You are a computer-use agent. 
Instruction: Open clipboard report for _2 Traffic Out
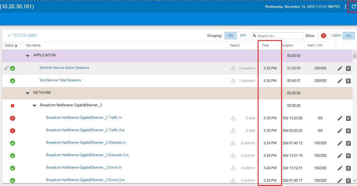click(x=348, y=131)
